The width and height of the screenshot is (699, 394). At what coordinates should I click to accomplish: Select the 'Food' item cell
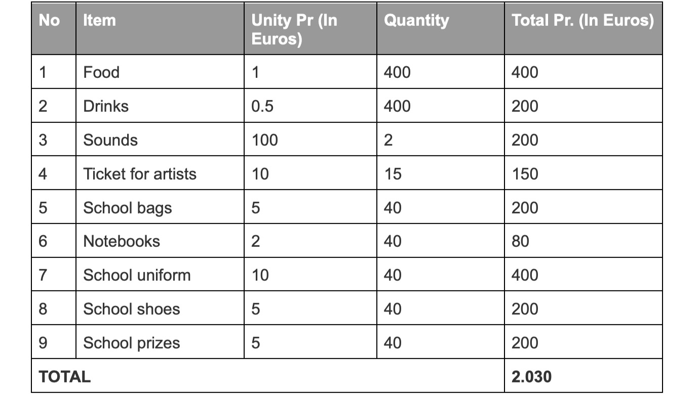pos(160,72)
